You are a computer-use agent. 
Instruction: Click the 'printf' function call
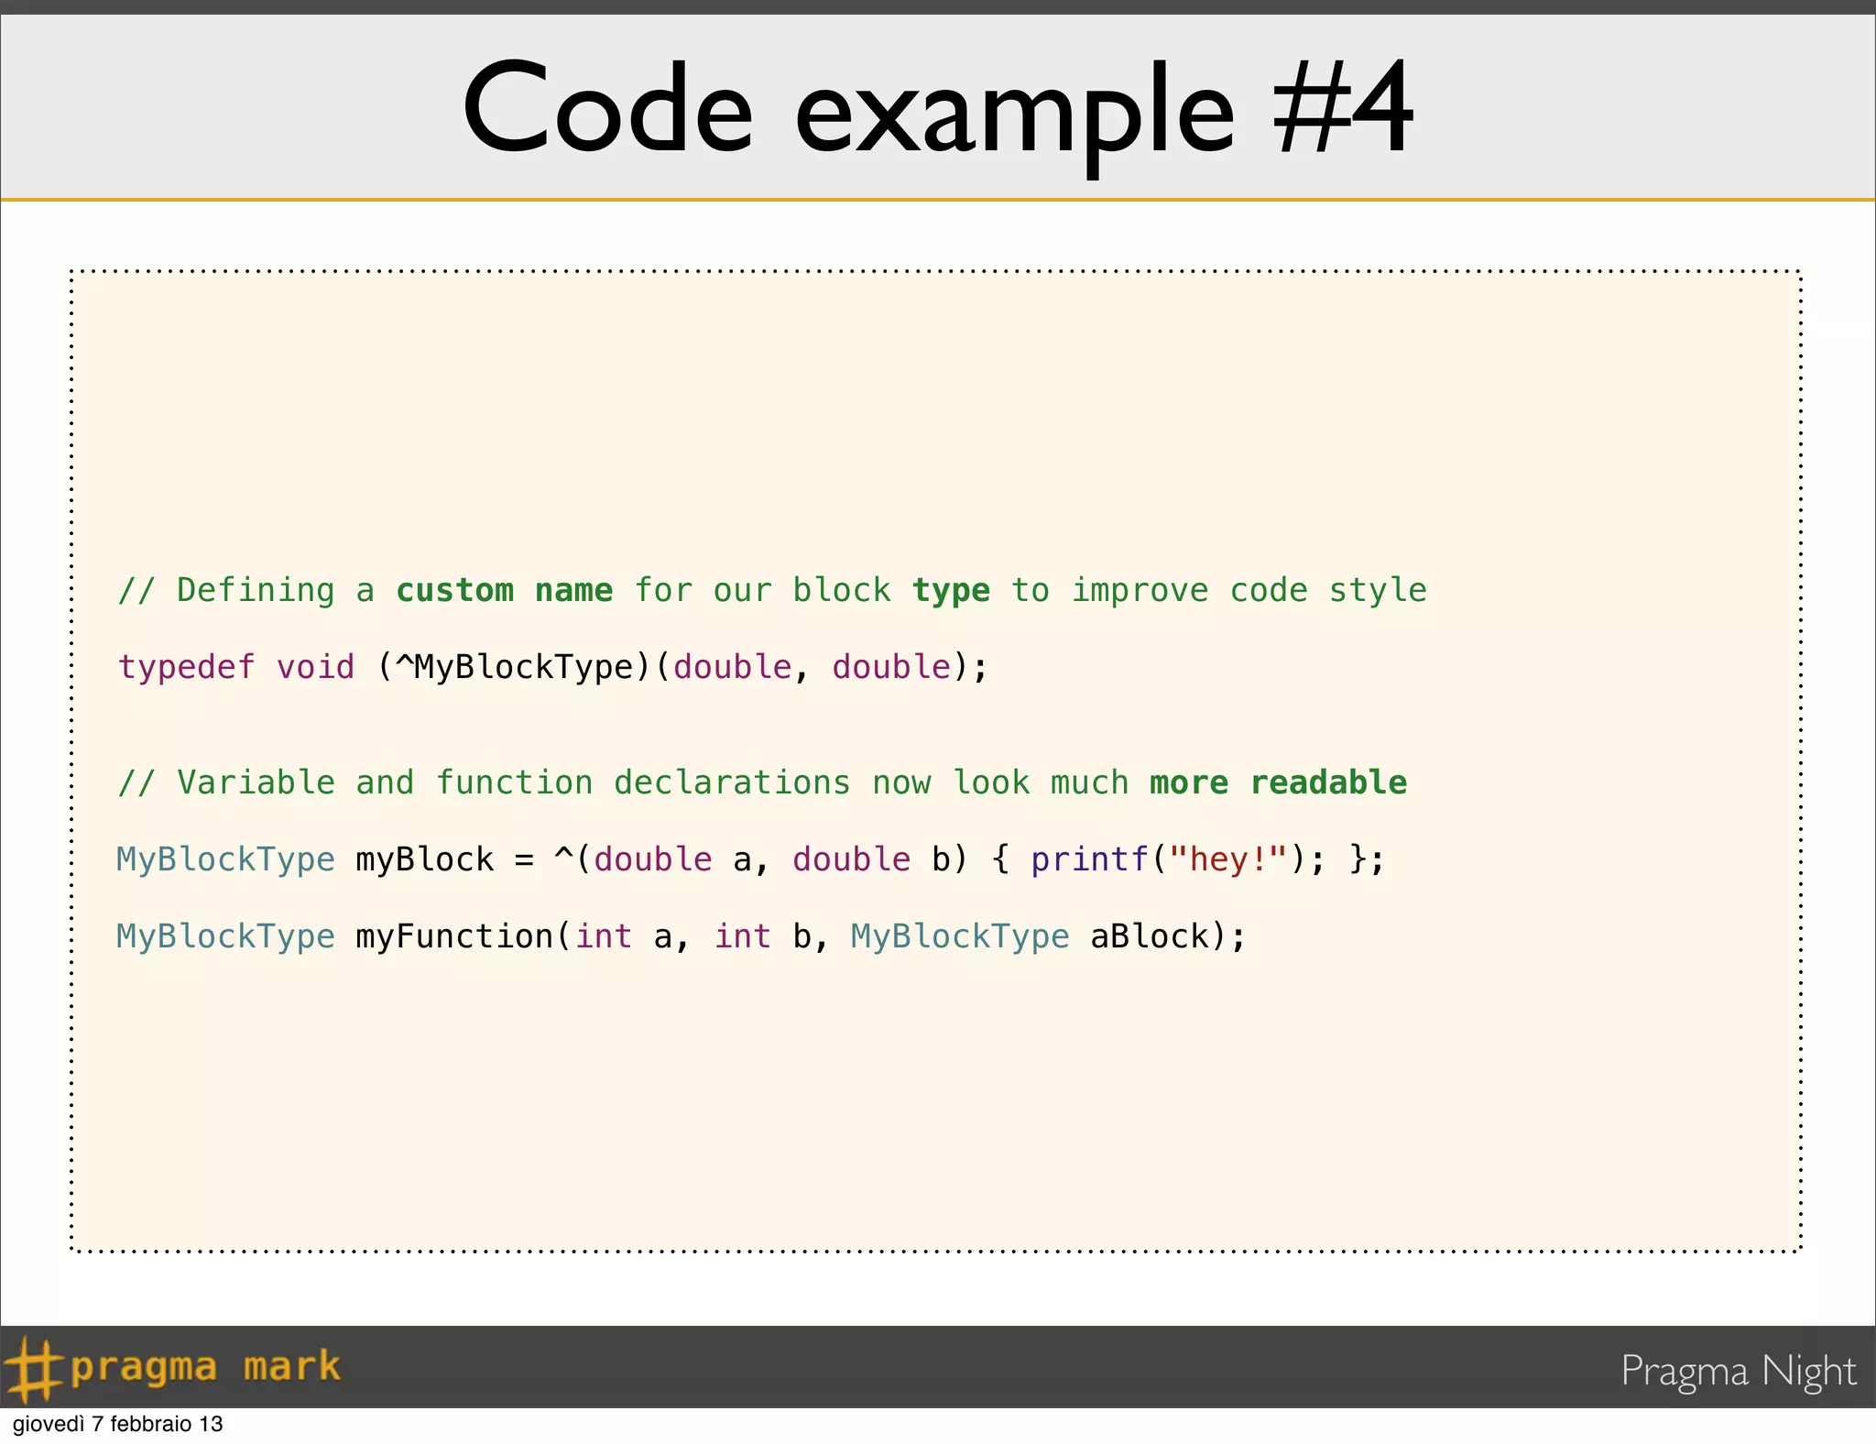[1090, 859]
